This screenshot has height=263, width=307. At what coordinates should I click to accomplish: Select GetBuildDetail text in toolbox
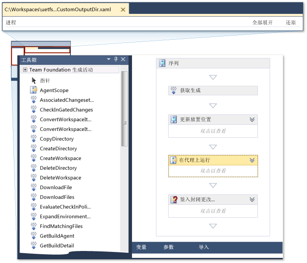57,245
